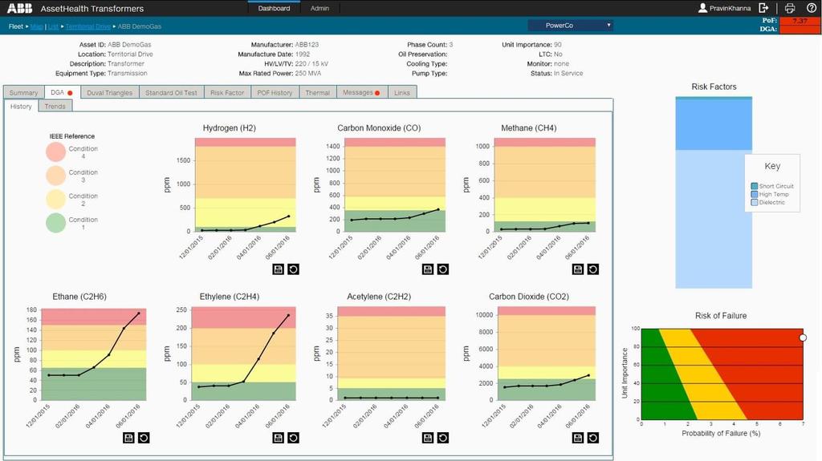Click the High Temp segment in Risk Factors bar
Viewport: 822px width, 461px height.
[x=714, y=125]
